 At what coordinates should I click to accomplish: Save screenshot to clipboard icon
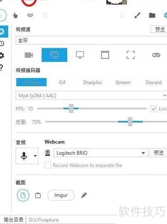pyautogui.click(x=38, y=195)
